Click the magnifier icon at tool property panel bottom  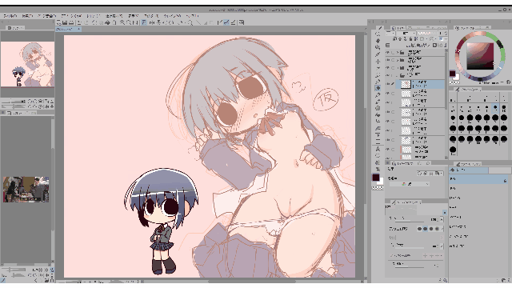445,280
